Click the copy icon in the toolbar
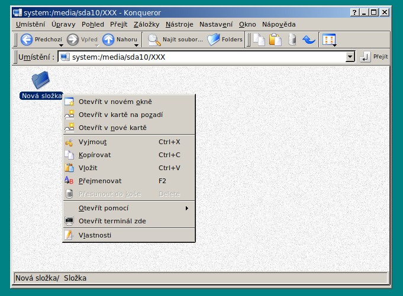 (259, 40)
